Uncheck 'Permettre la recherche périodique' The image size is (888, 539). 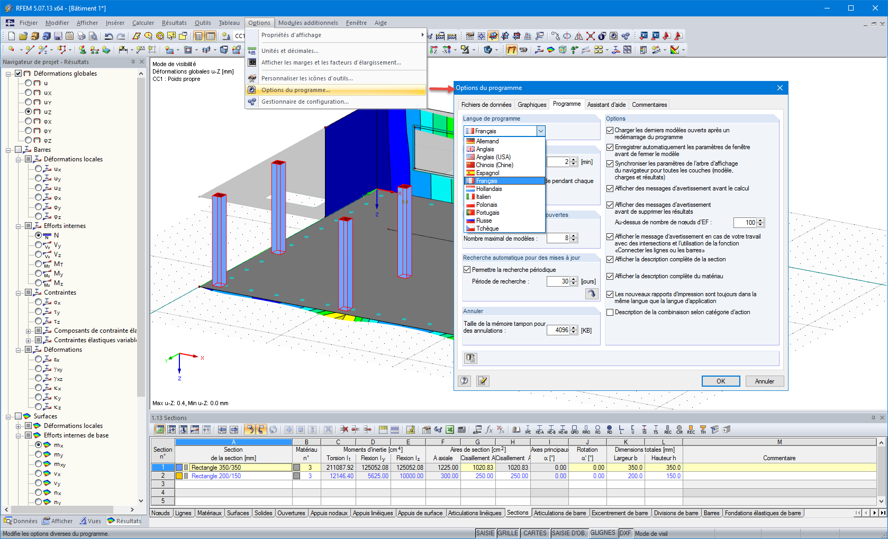(x=467, y=270)
